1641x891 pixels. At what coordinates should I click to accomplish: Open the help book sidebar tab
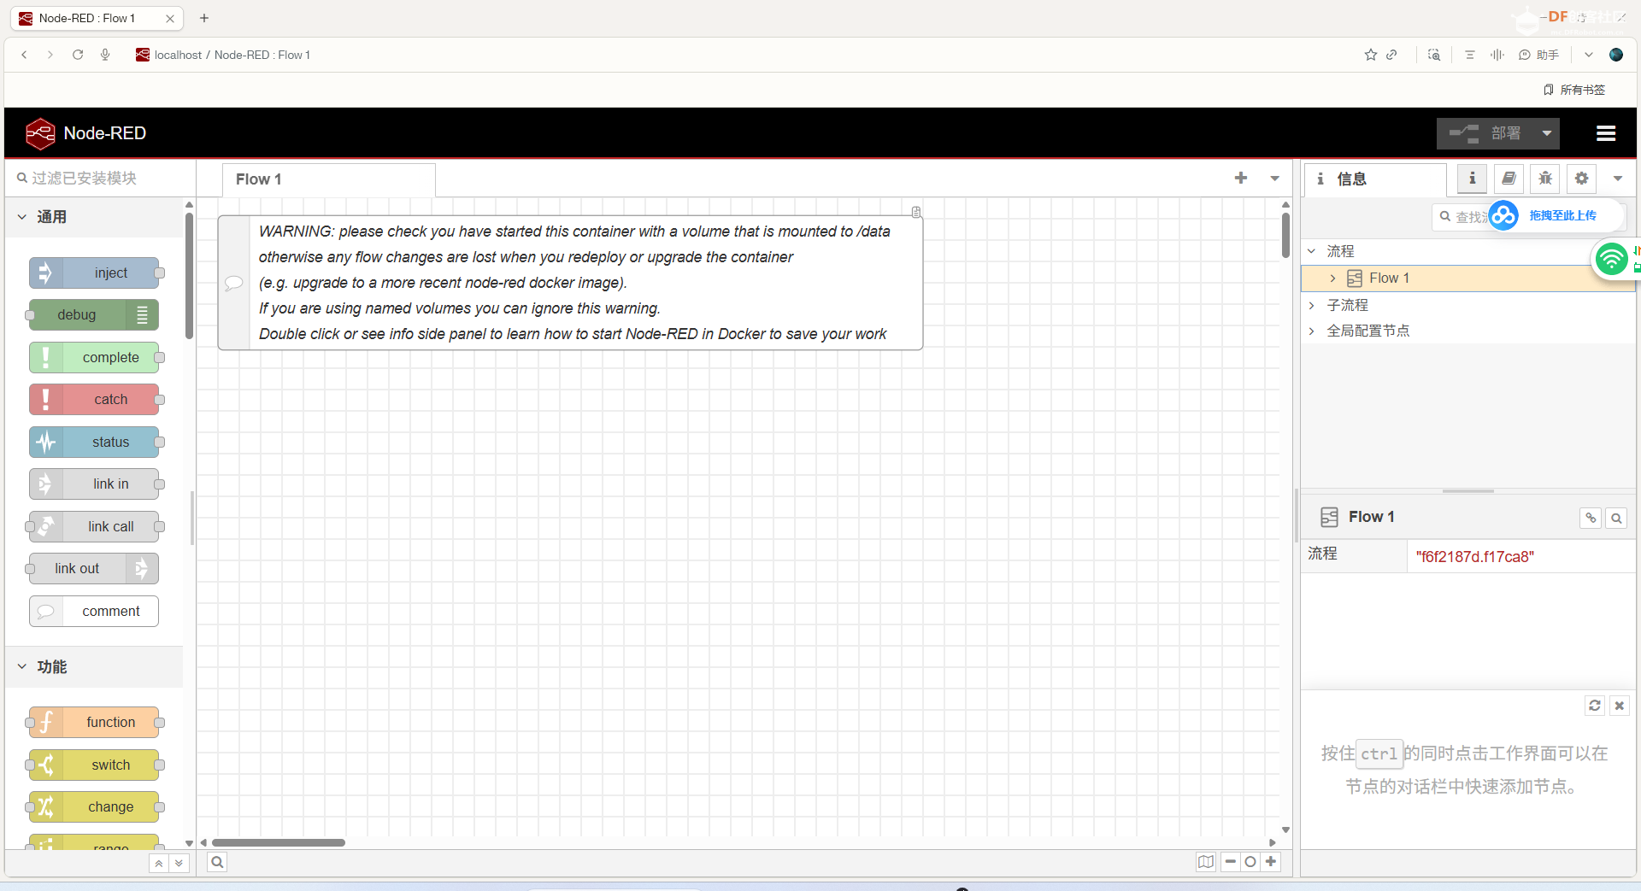1509,179
